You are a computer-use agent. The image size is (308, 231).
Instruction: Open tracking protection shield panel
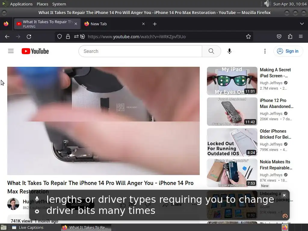point(60,36)
